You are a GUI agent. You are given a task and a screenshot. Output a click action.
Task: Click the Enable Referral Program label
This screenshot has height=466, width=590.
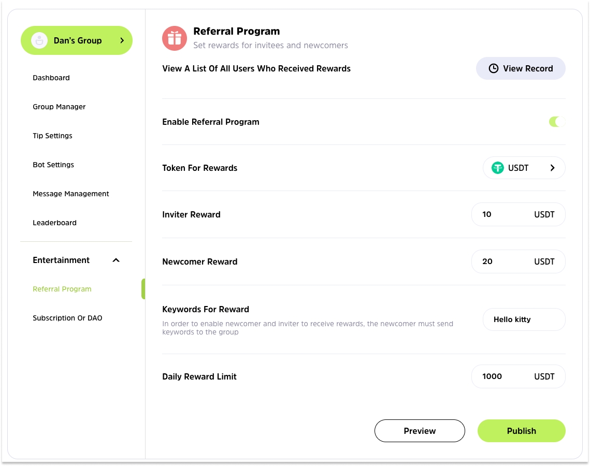point(211,122)
